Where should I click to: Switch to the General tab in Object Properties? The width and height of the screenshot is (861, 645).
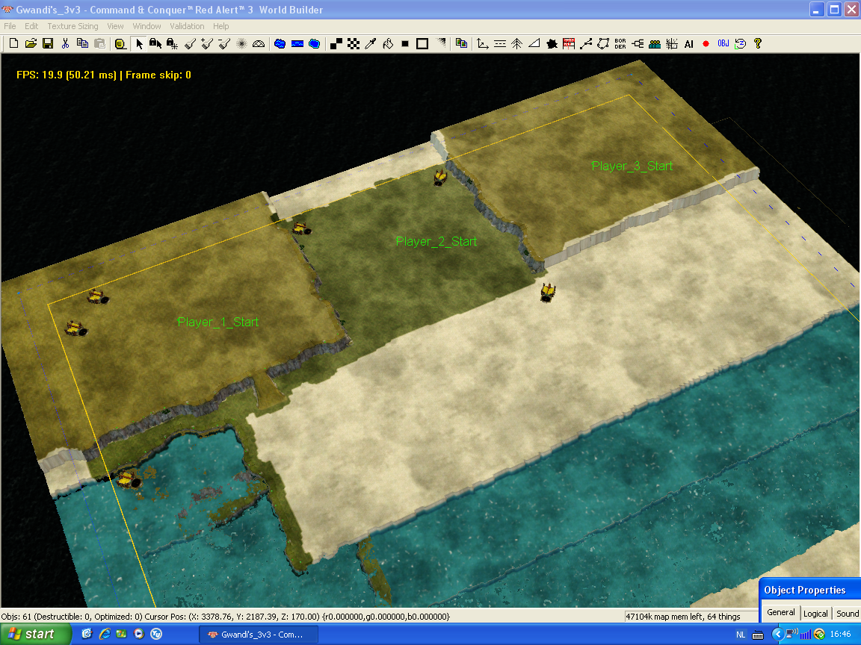781,613
